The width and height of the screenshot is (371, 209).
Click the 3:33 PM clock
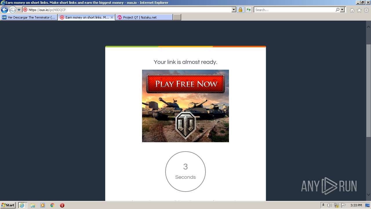356,205
